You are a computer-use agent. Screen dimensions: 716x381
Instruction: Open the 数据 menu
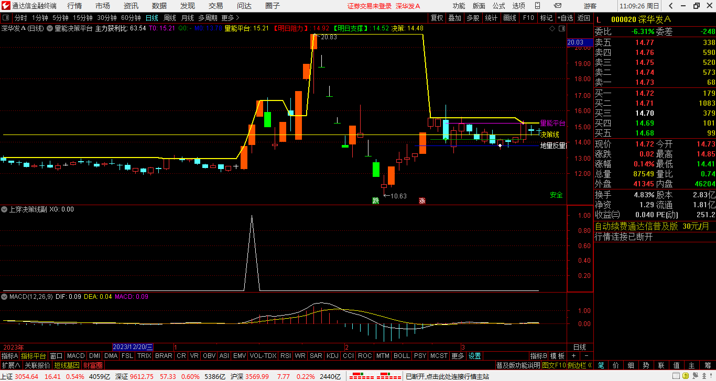[159, 6]
